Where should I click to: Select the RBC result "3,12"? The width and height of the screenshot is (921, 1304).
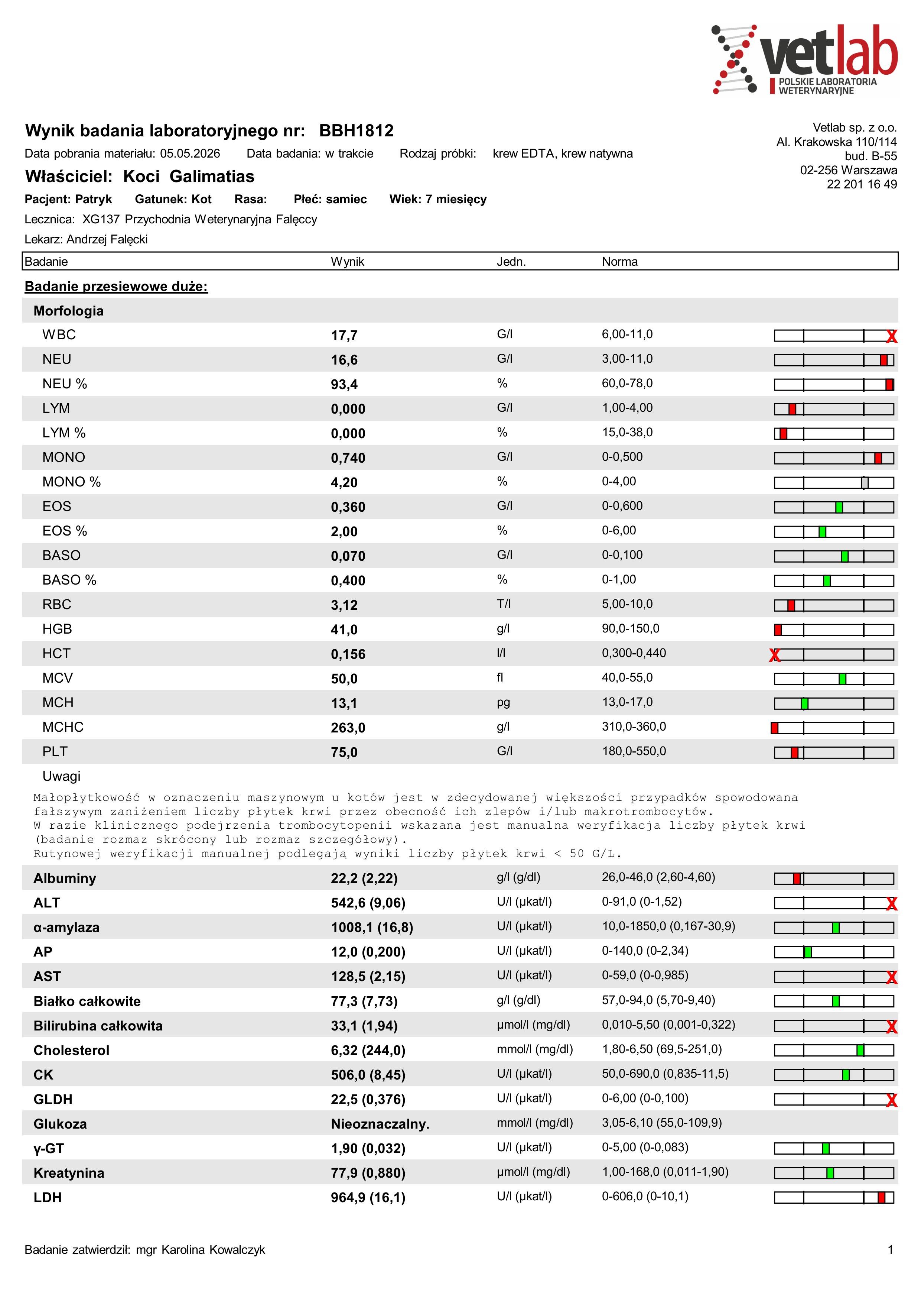(345, 605)
